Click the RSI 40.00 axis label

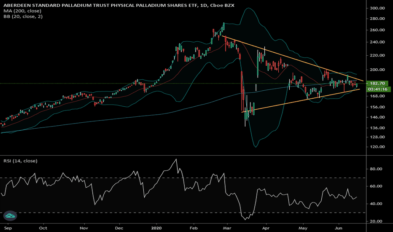point(376,204)
